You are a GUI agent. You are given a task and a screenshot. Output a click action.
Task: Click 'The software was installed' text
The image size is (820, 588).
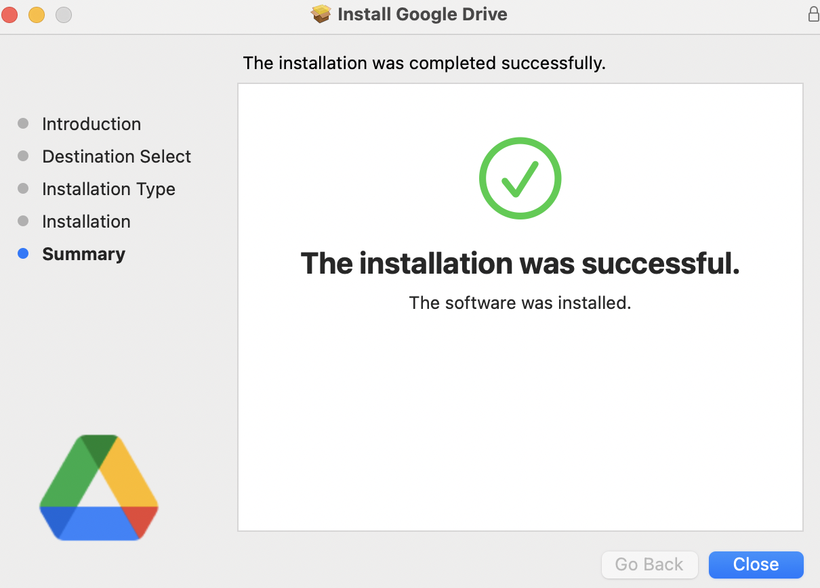click(x=520, y=303)
